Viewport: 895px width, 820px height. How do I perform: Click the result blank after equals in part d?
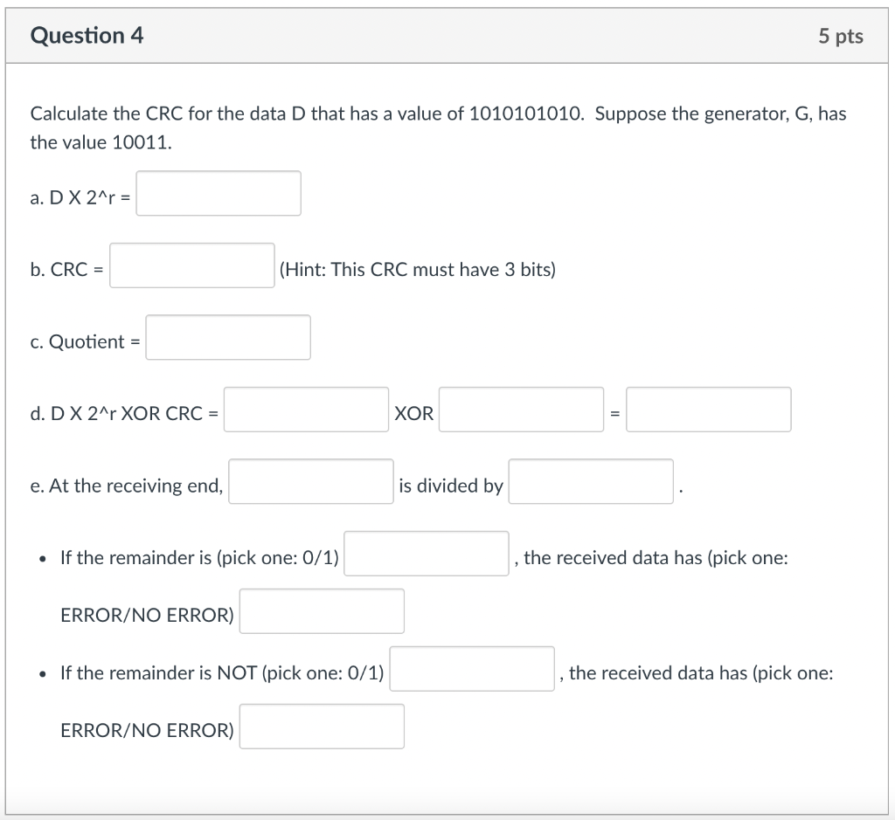click(x=708, y=409)
